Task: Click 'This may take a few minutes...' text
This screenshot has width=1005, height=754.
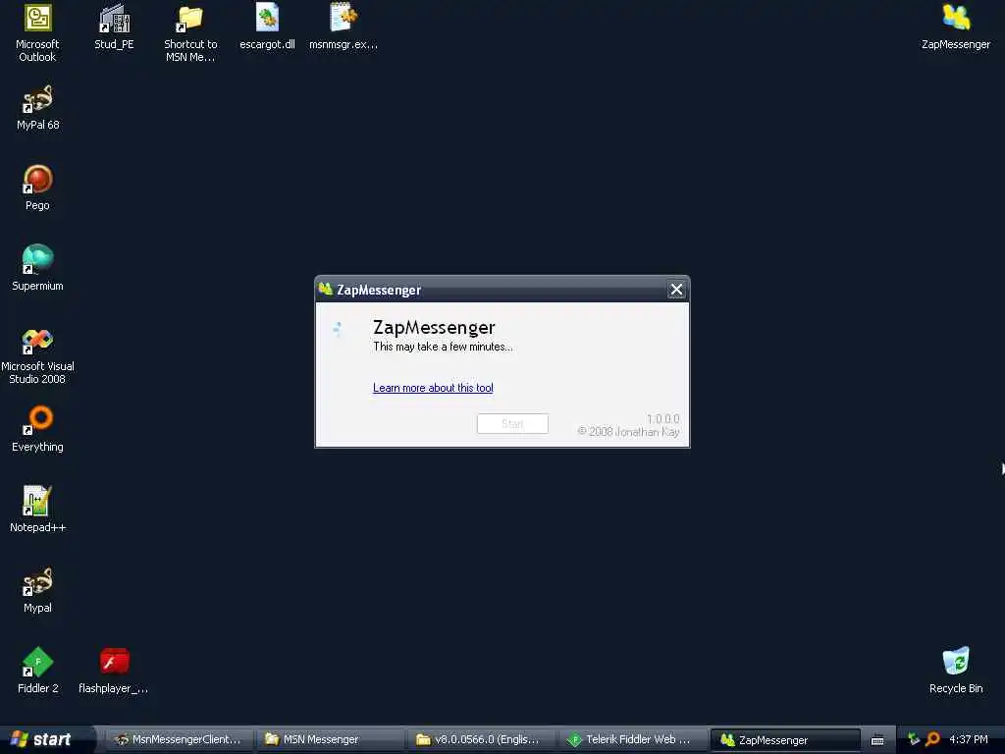Action: (443, 347)
